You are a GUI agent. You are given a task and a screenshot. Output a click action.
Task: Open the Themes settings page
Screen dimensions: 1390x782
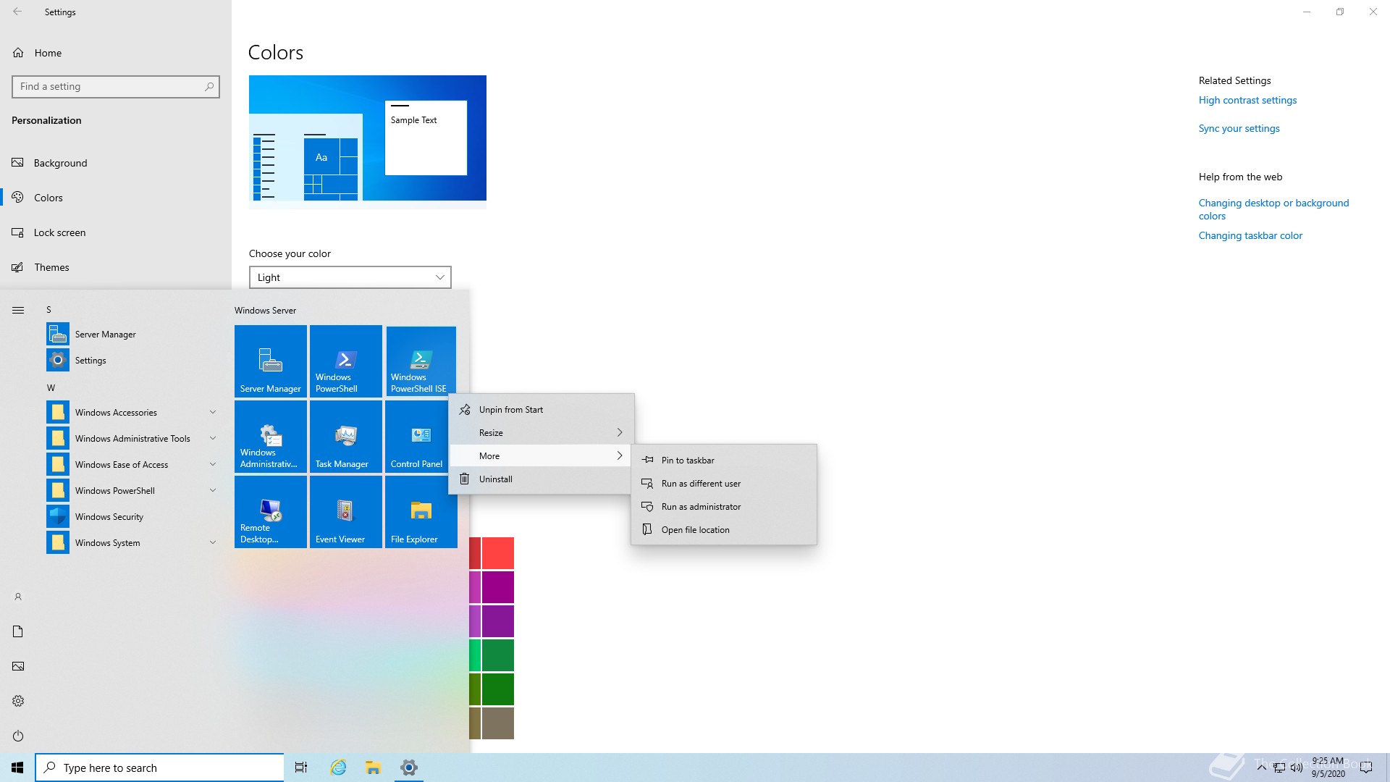[116, 267]
